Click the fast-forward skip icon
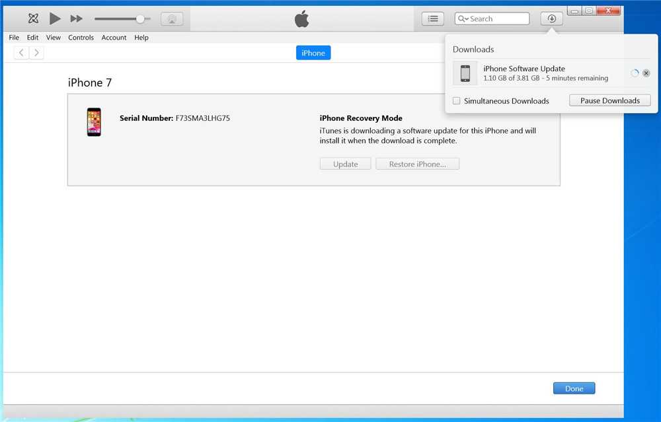661x422 pixels. [77, 19]
